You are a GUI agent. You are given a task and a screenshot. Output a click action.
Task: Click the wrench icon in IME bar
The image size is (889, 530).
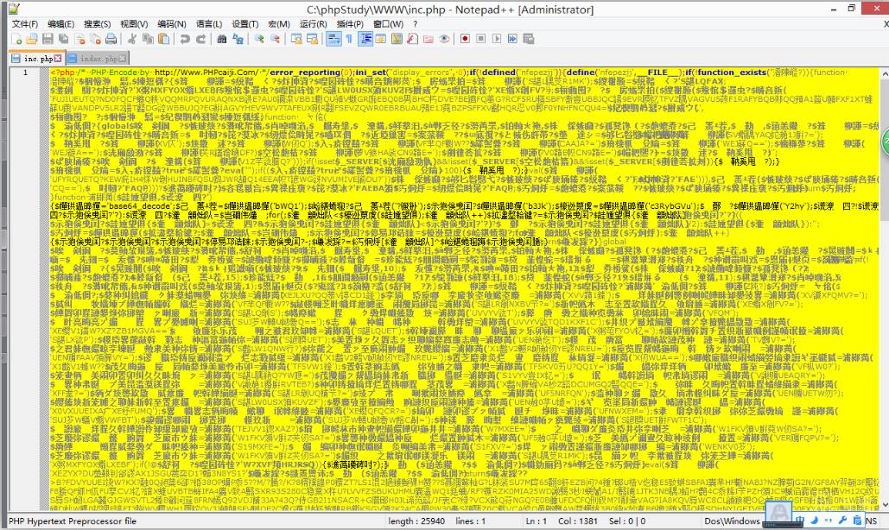point(842,521)
